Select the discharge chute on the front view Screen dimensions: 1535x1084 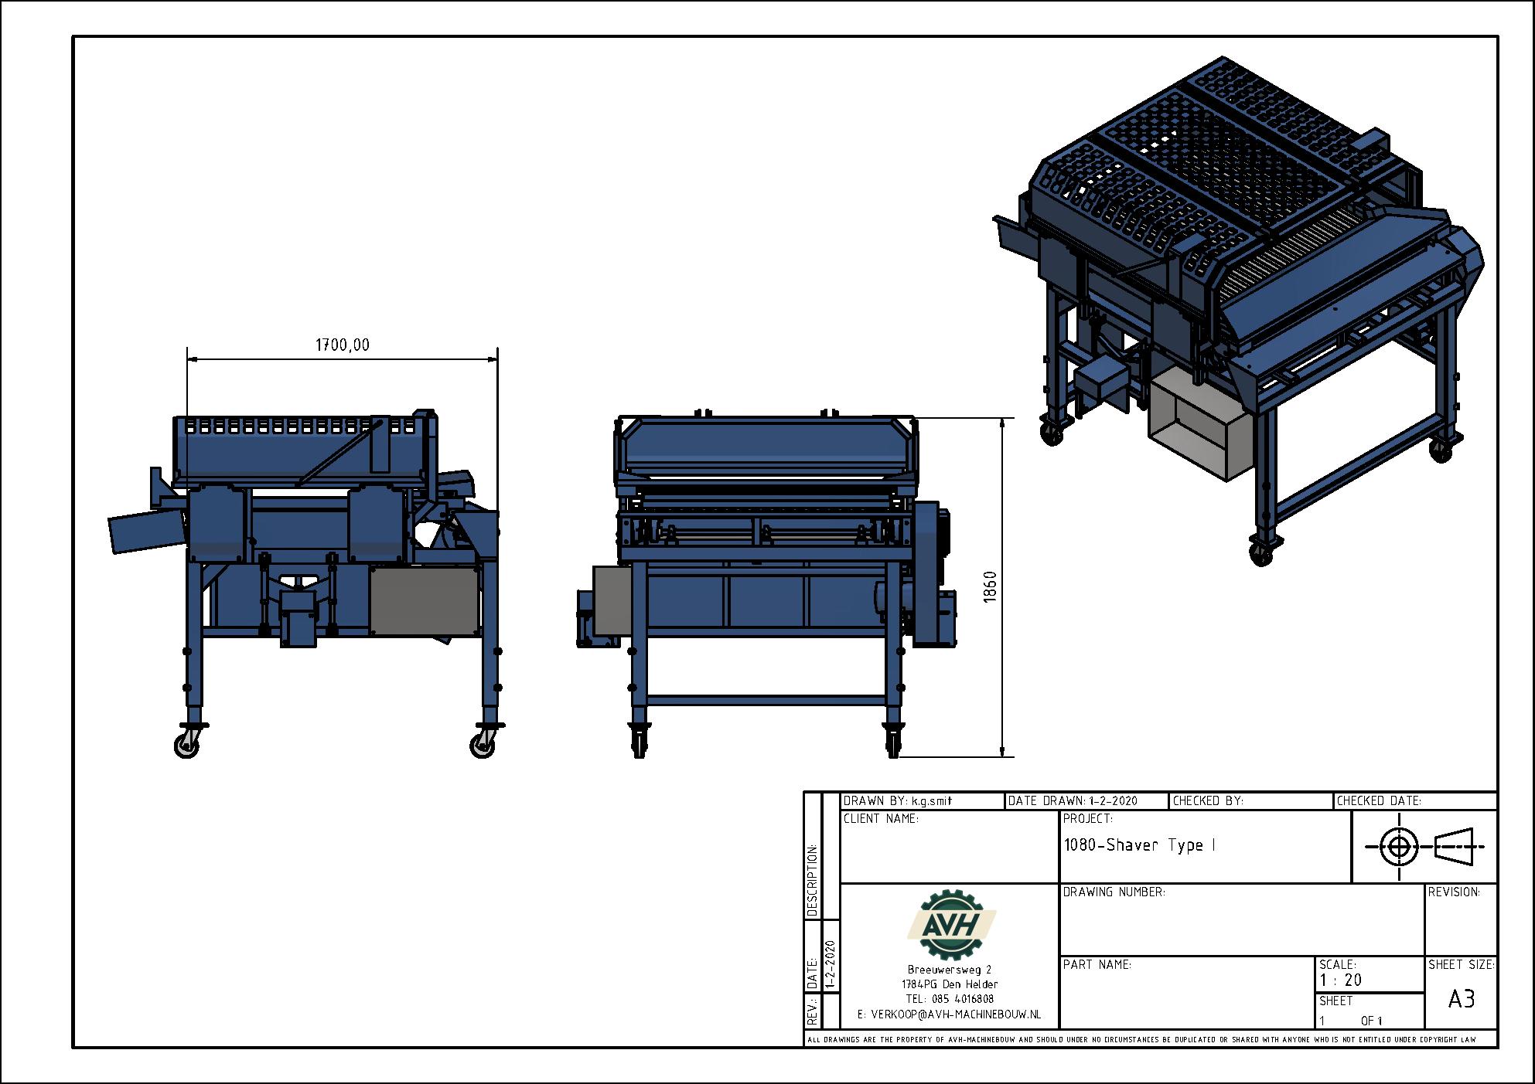(x=147, y=533)
